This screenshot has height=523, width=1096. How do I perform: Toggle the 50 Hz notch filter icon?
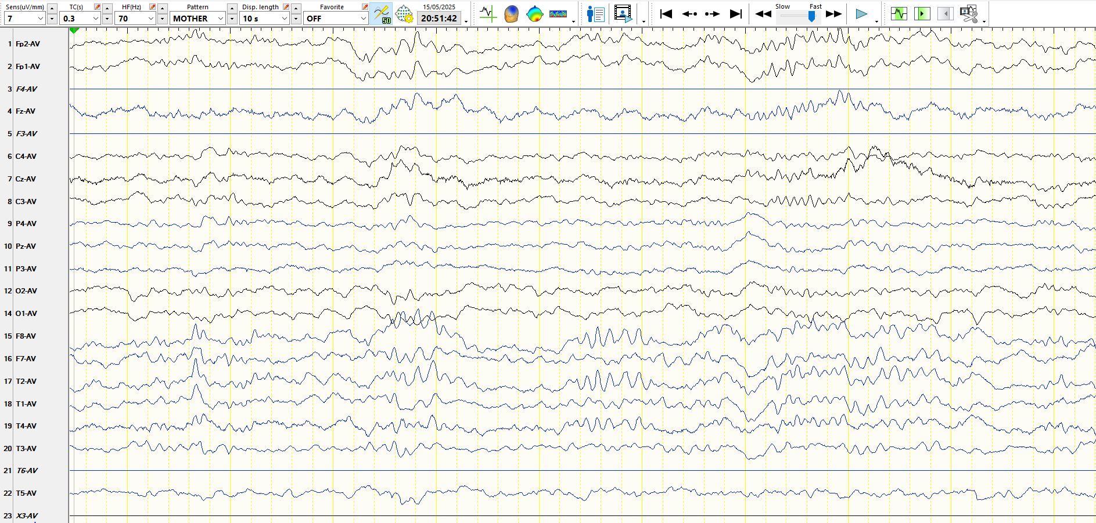(382, 14)
